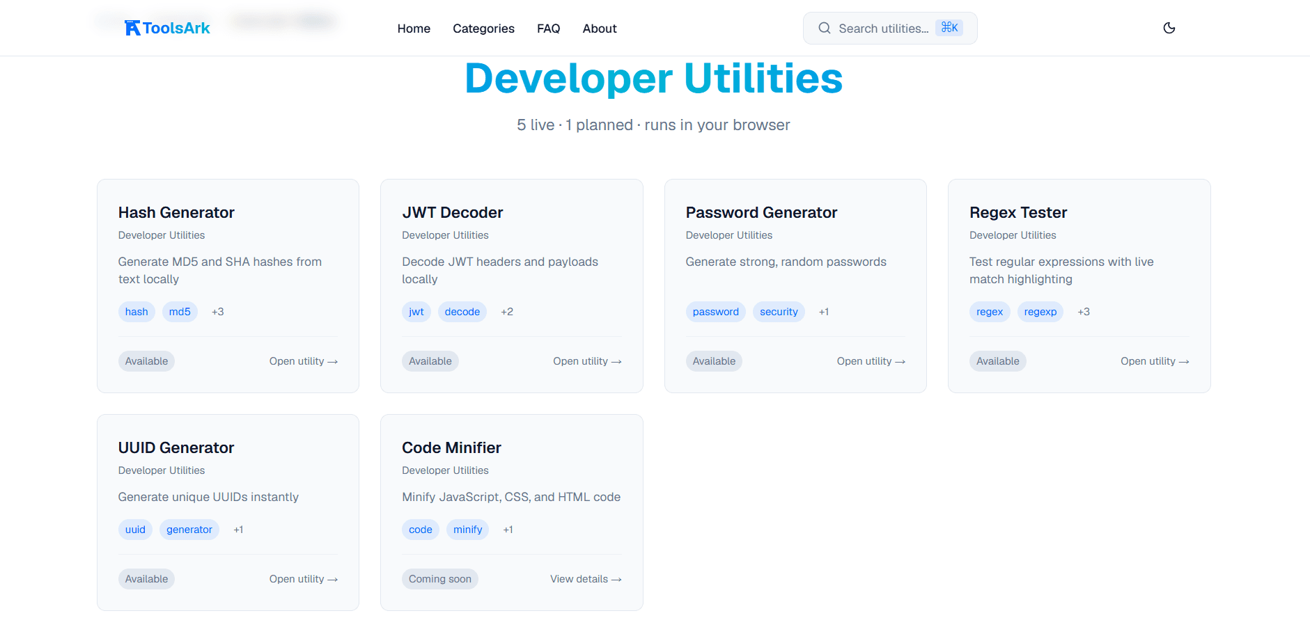Image resolution: width=1310 pixels, height=627 pixels.
Task: Click +2 more tags on JWT Decoder
Action: [507, 312]
